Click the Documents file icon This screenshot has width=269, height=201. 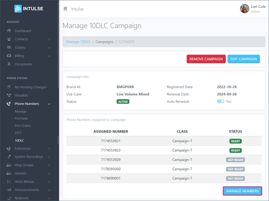click(9, 64)
